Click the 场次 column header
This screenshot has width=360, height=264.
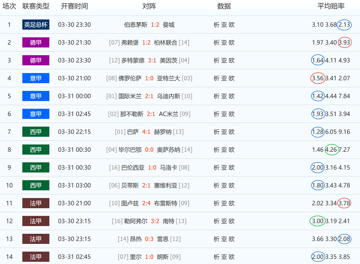point(9,6)
